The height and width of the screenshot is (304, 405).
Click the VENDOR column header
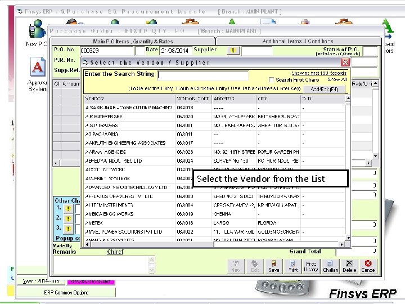[x=129, y=99]
